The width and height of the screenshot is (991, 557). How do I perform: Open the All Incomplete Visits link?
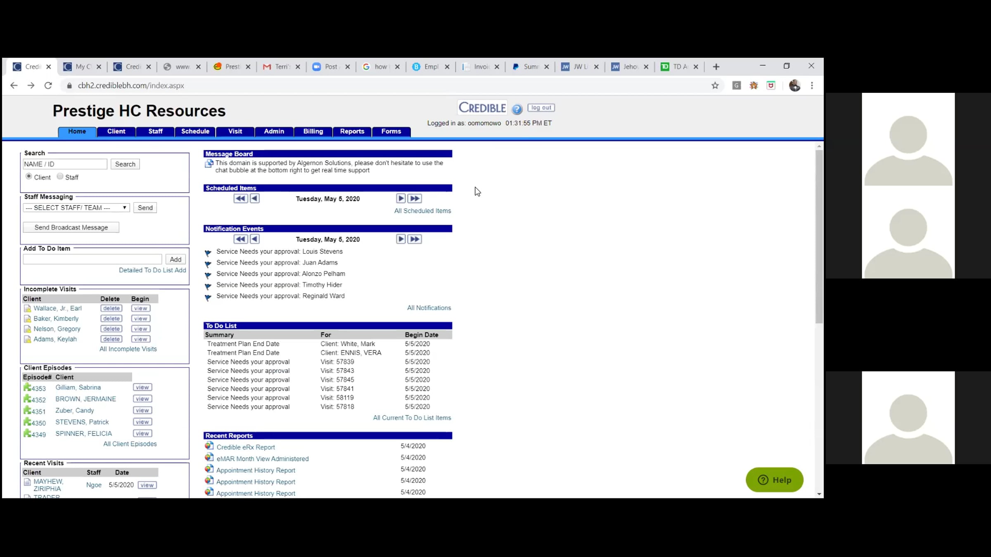(x=128, y=349)
